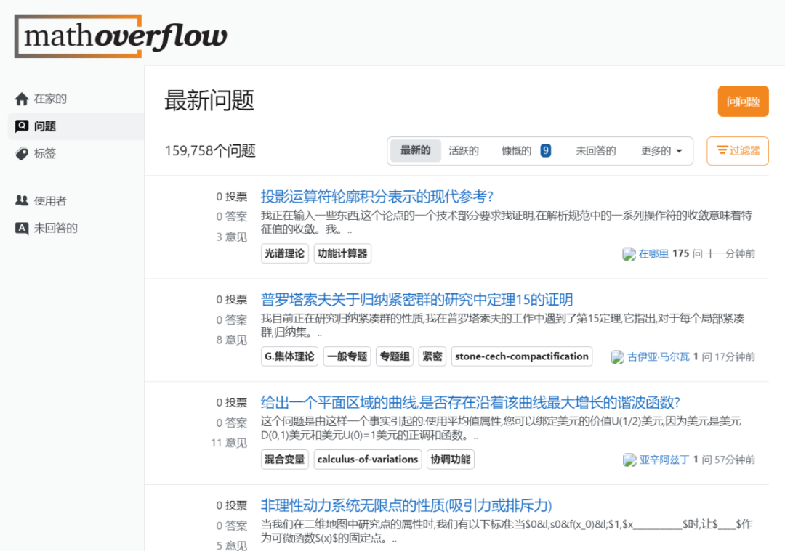Screen dimensions: 785x551
Task: Open question 投影运算符轮廓积分表示的现代参考
Action: click(377, 197)
